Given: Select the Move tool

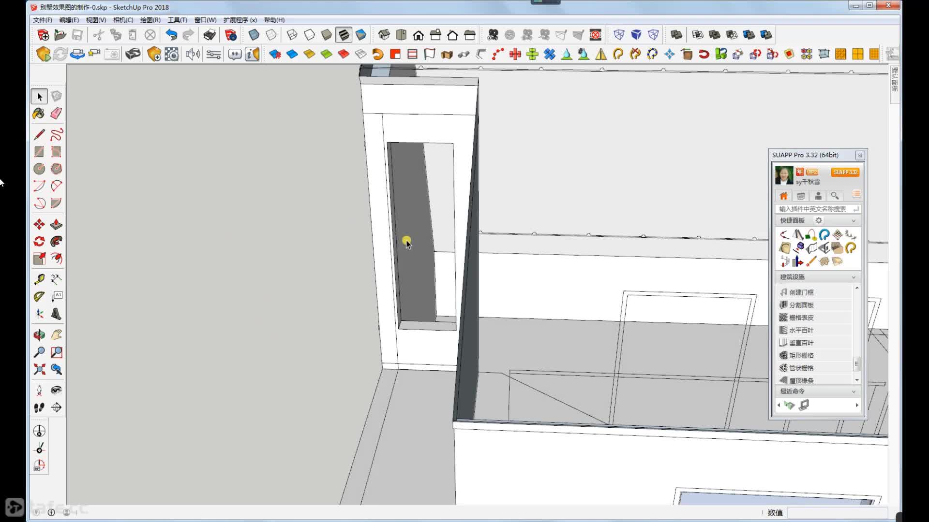Looking at the screenshot, I should point(39,224).
